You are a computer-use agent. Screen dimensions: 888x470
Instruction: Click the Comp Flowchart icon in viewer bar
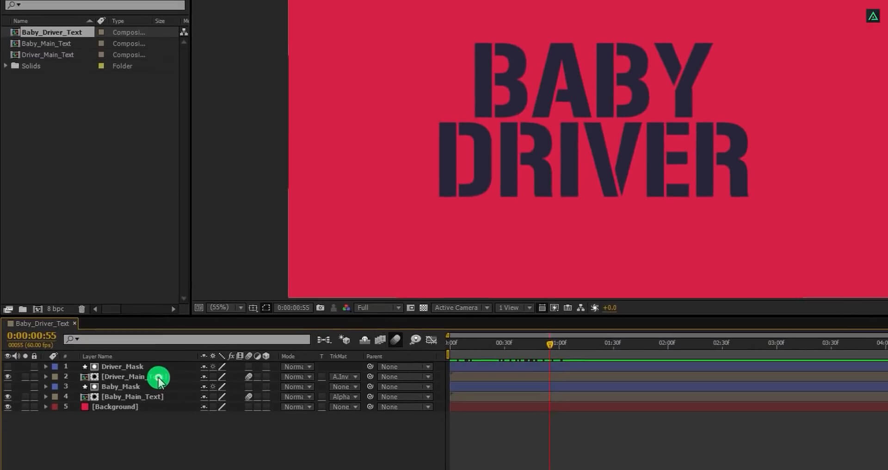[x=580, y=308]
